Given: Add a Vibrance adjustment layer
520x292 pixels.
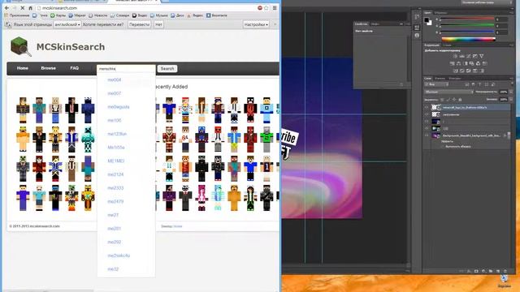Looking at the screenshot, I should 482,56.
